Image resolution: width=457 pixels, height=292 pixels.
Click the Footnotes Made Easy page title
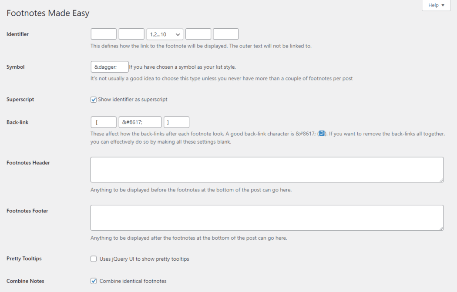coord(47,13)
